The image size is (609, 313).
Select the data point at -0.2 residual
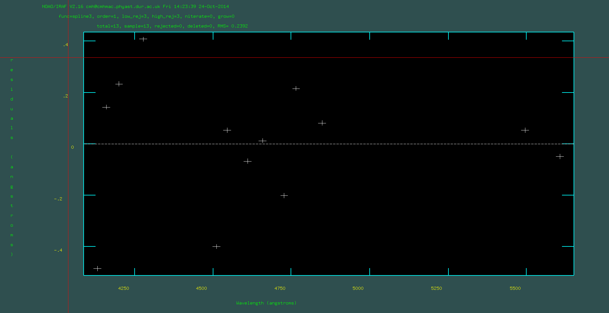pos(284,195)
